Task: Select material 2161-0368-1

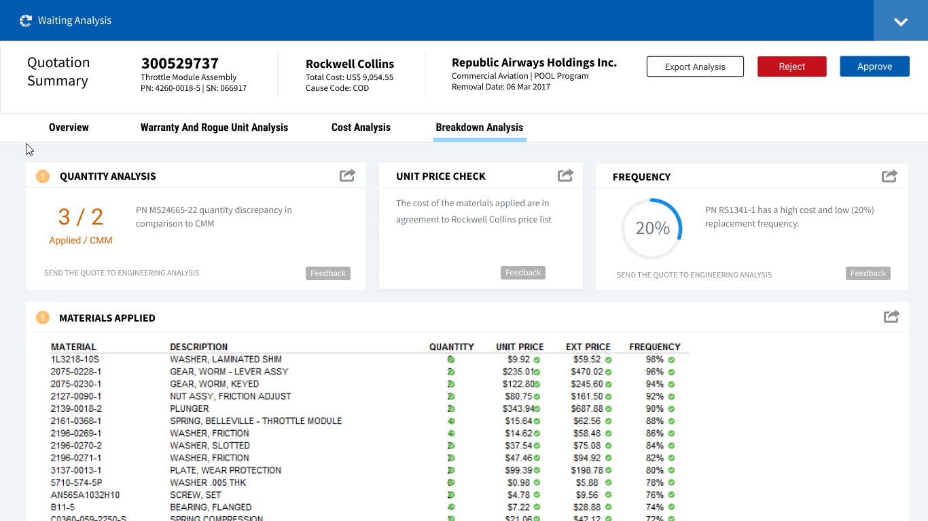Action: point(76,421)
